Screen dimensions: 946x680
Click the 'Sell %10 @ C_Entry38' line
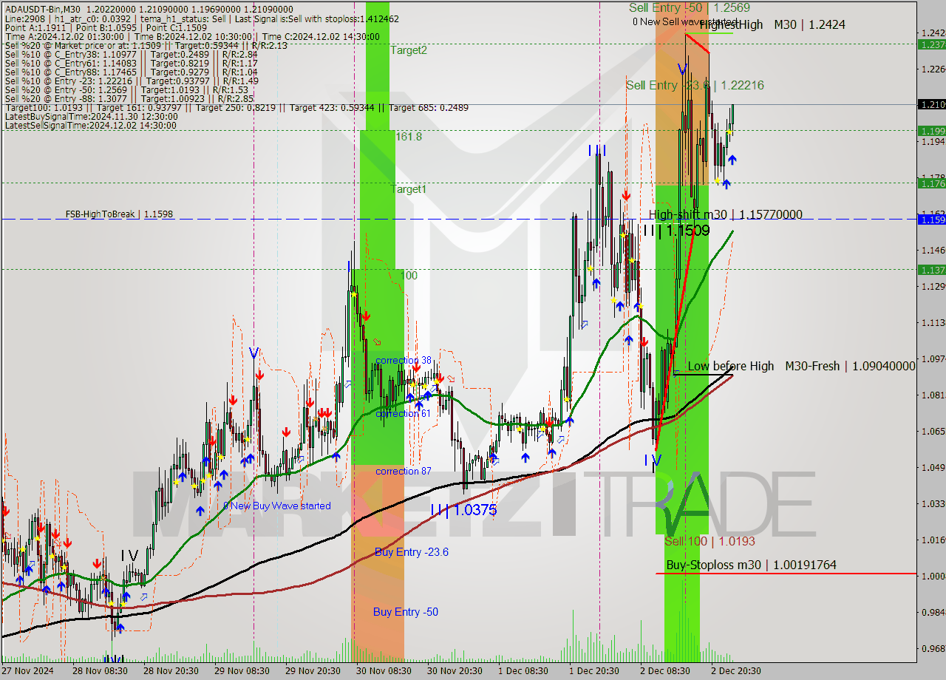pyautogui.click(x=131, y=55)
